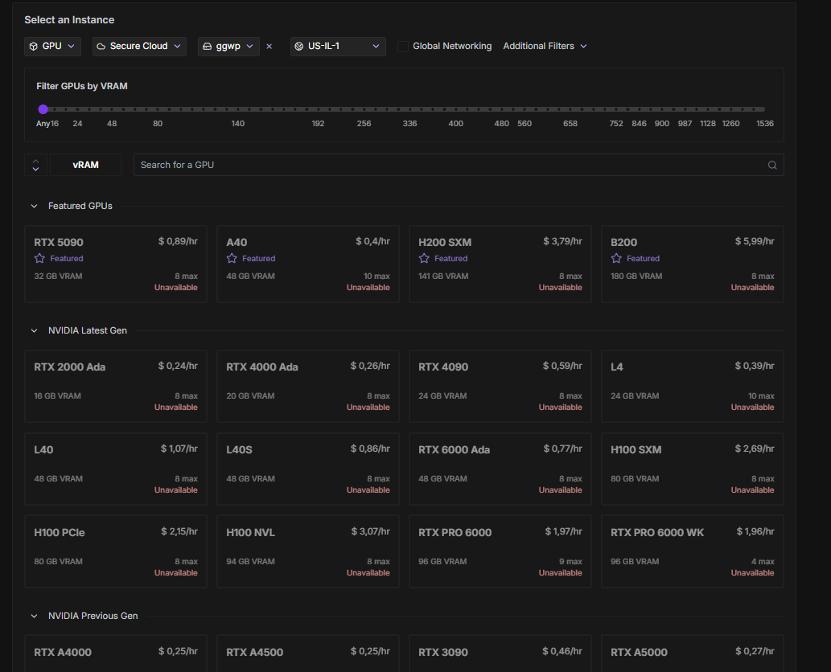The image size is (831, 672).
Task: Click the GPU cube icon
Action: (34, 46)
